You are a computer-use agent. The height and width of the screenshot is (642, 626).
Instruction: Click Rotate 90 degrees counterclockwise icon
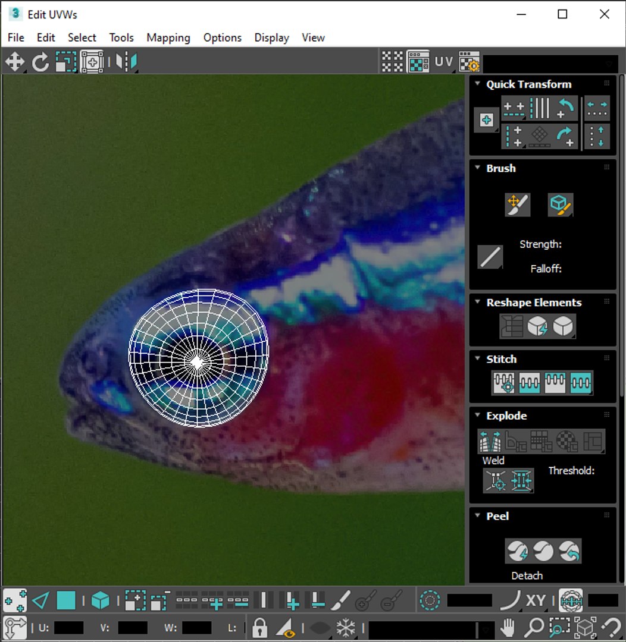pyautogui.click(x=565, y=108)
